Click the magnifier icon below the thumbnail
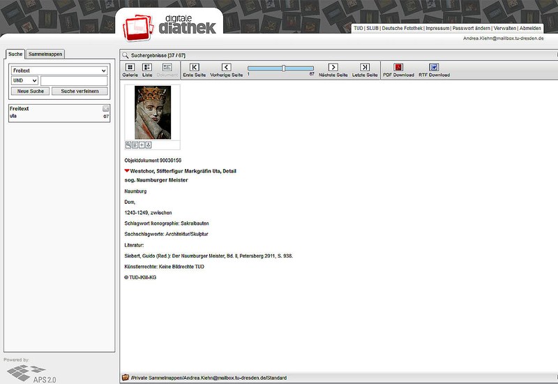The width and height of the screenshot is (558, 384). (x=129, y=145)
